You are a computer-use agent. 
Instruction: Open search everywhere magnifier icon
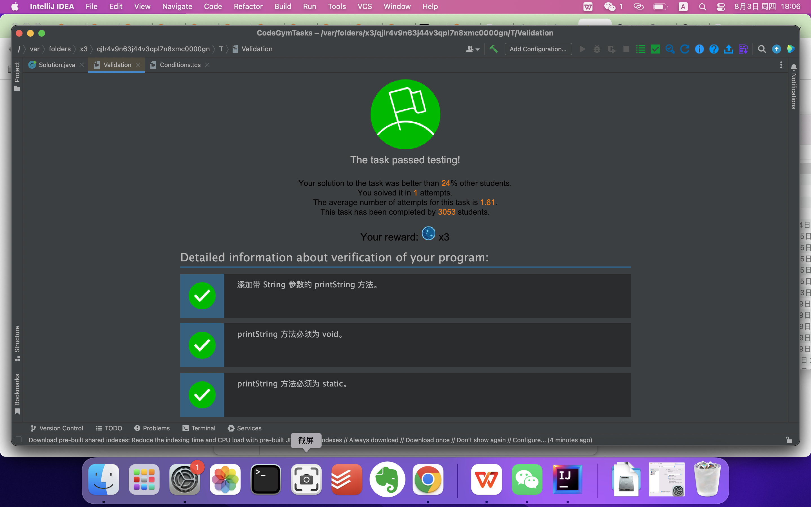click(761, 49)
